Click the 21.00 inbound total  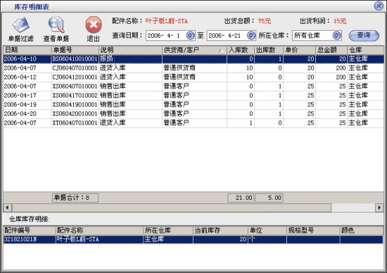point(241,198)
